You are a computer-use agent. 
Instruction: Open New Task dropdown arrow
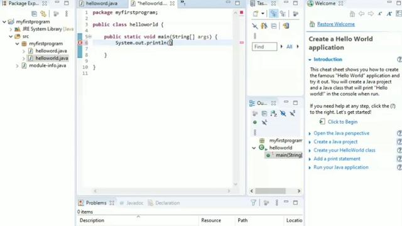(263, 14)
